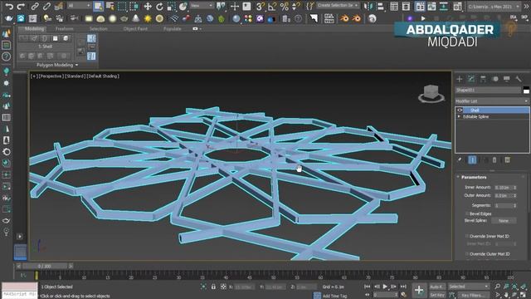
Task: Open the Display tab in command panel
Action: click(507, 79)
